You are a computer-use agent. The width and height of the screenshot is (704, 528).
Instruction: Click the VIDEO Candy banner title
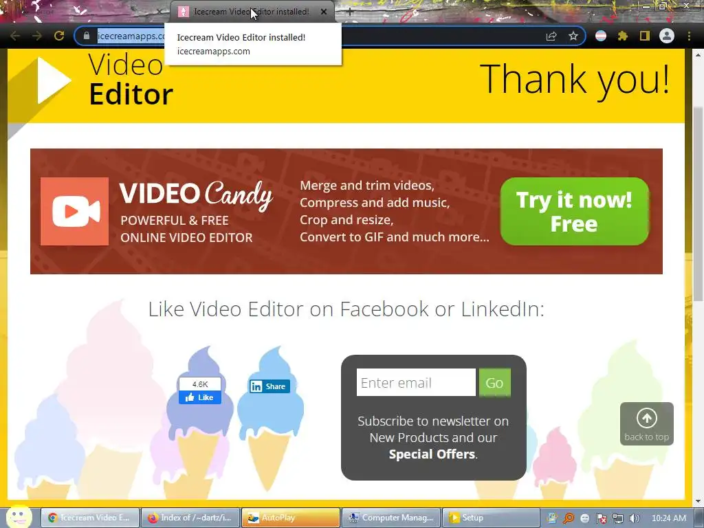point(196,195)
